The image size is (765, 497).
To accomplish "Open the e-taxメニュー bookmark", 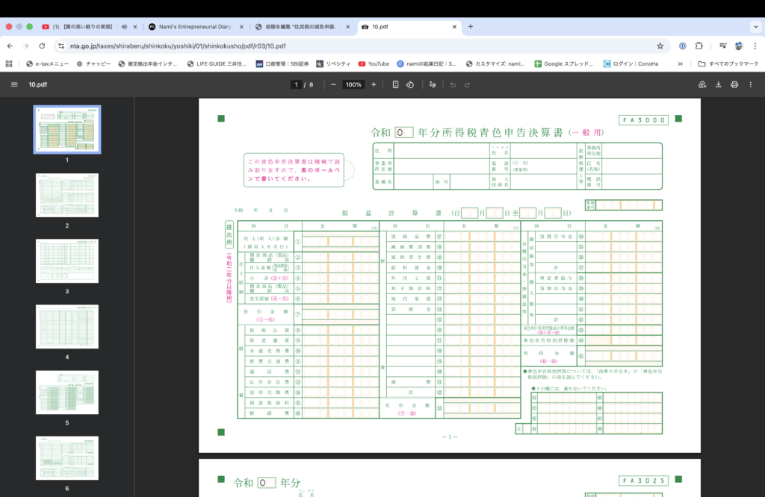I will click(47, 63).
